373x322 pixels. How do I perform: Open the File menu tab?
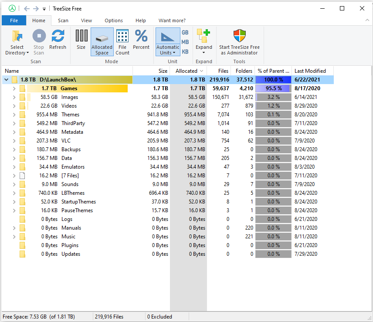click(x=14, y=20)
